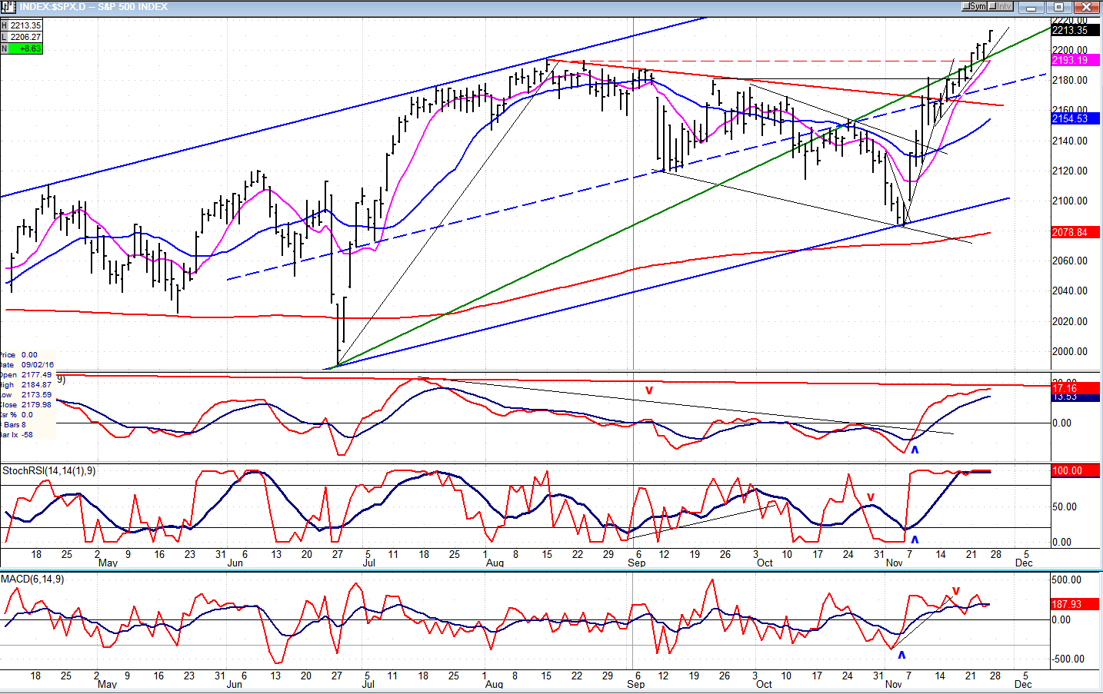Click the Sep label on lower time axis
Image resolution: width=1103 pixels, height=694 pixels.
coord(636,684)
